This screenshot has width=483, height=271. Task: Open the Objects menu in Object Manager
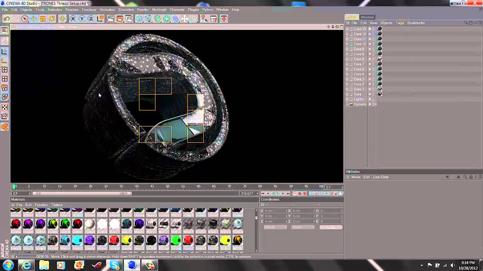pyautogui.click(x=386, y=23)
